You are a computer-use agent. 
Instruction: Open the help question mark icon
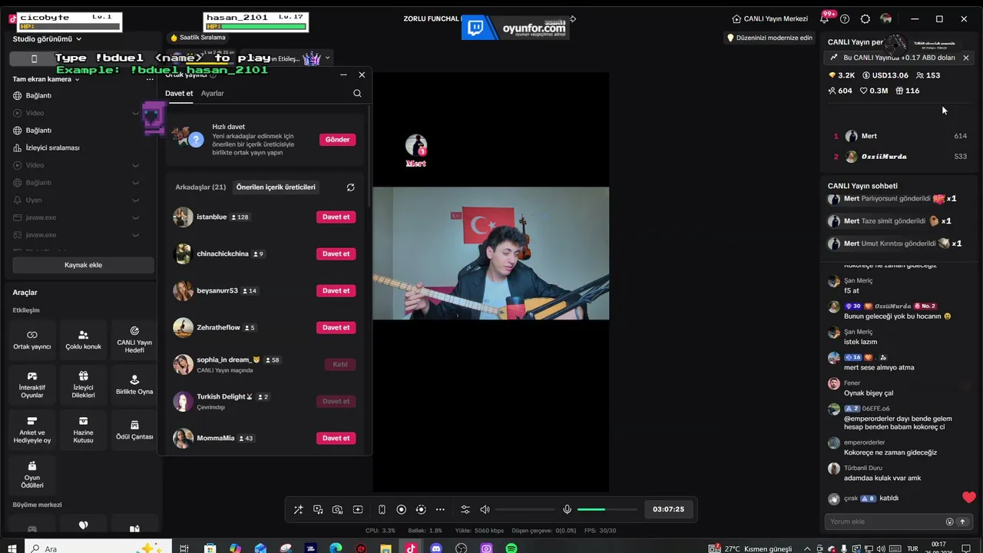click(x=845, y=18)
